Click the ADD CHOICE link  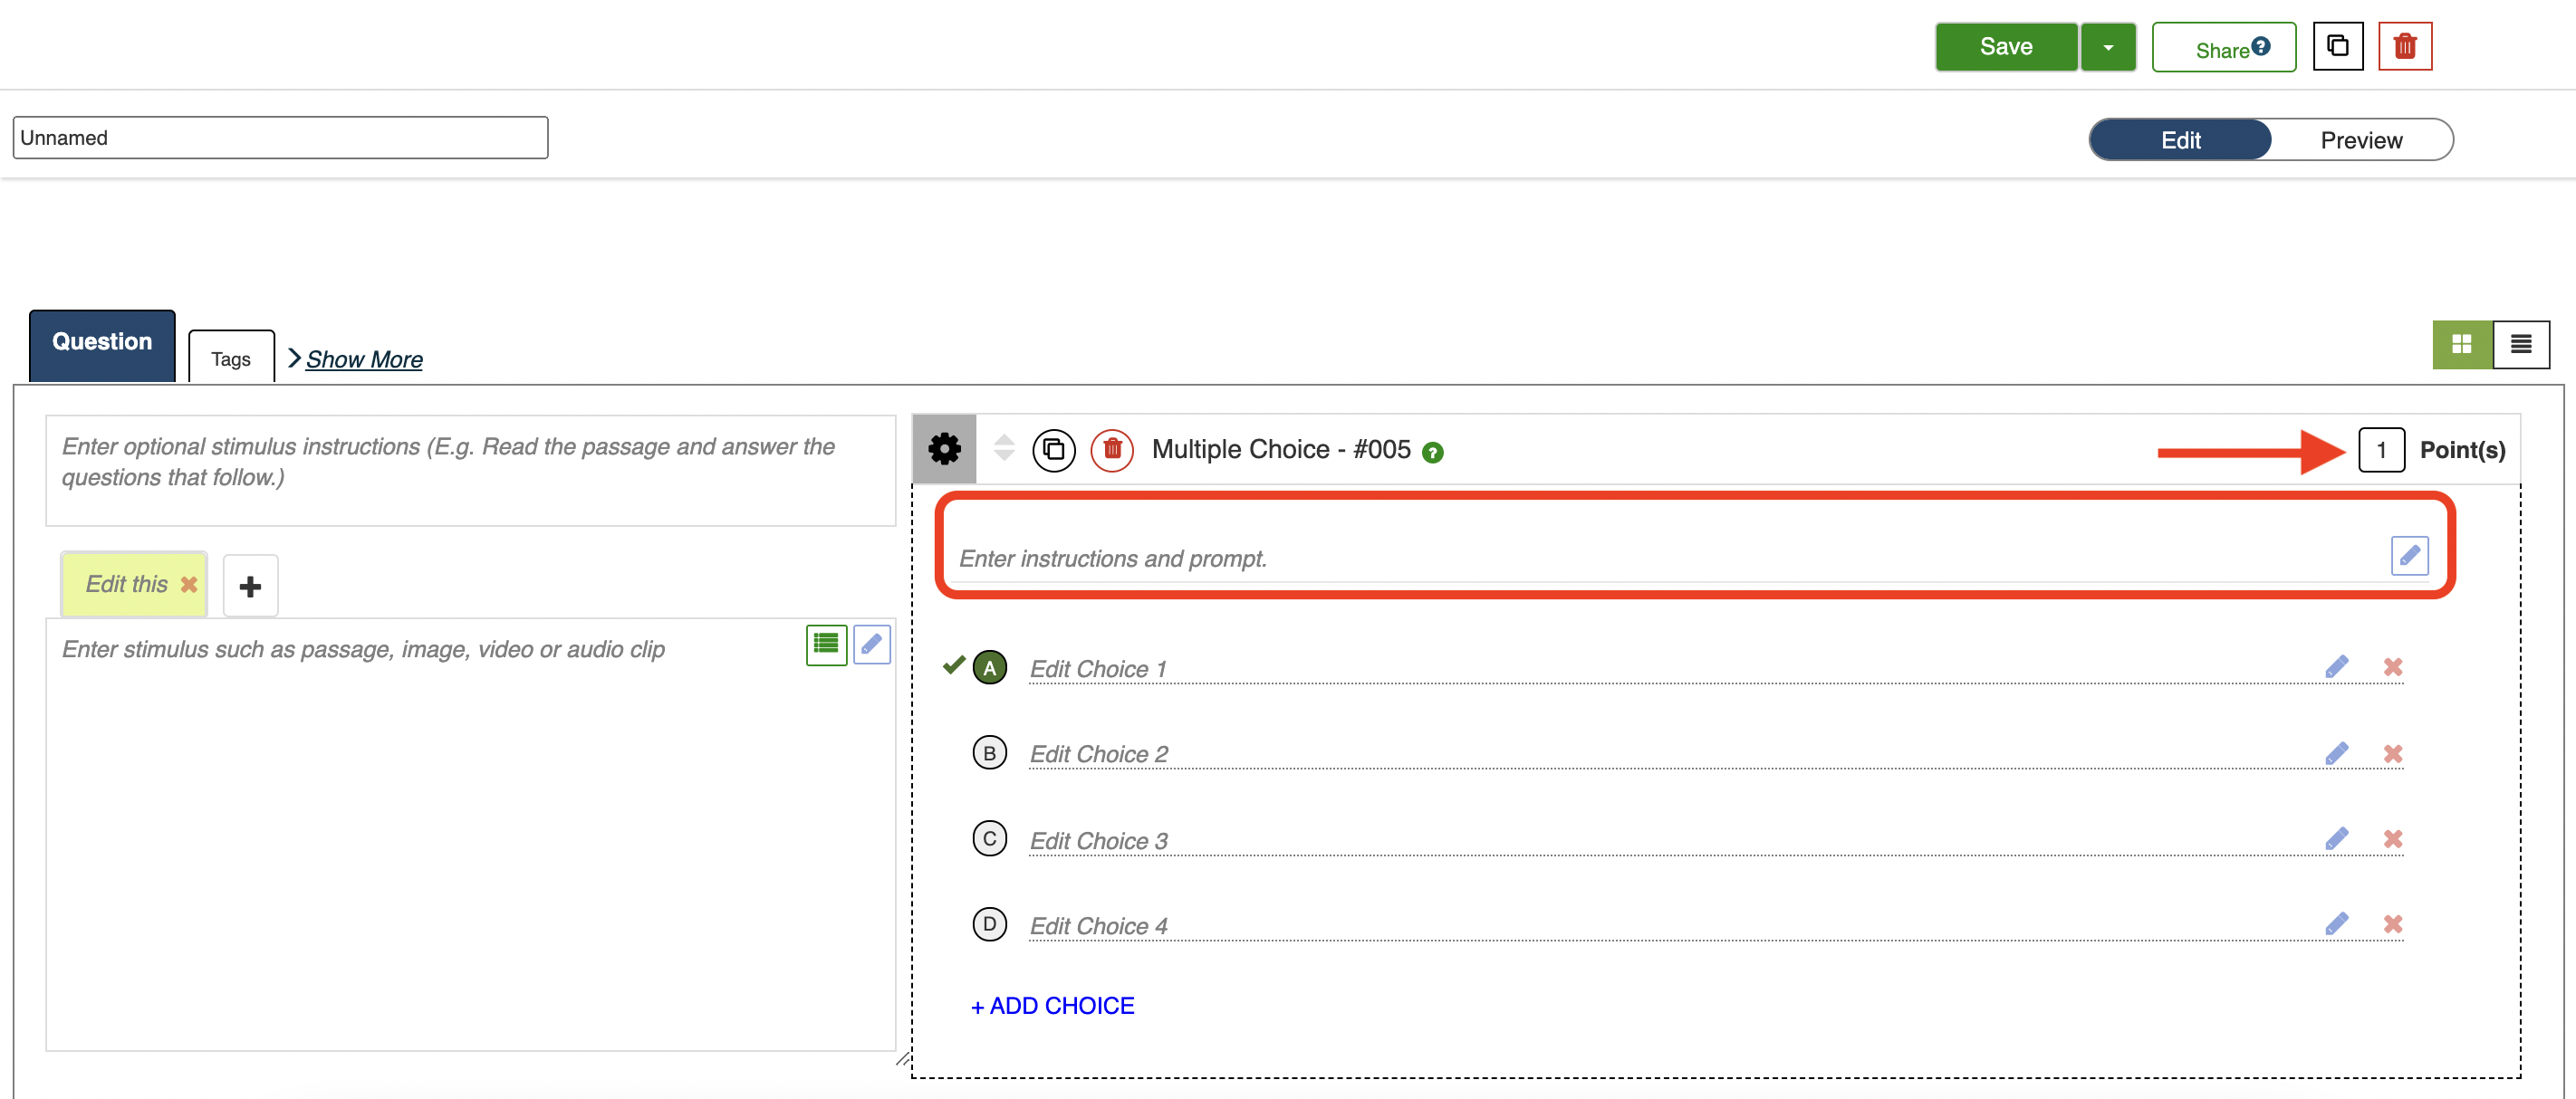click(x=1052, y=1006)
